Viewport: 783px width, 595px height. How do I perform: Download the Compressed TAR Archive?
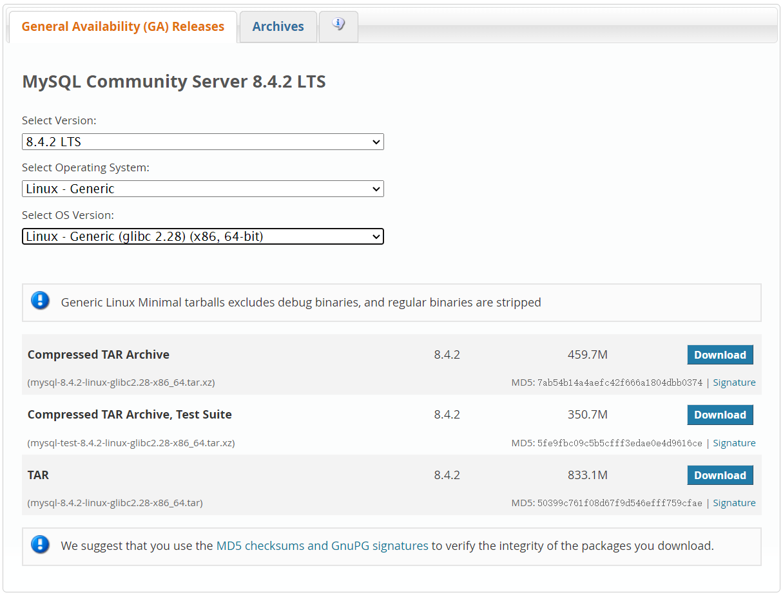tap(720, 354)
